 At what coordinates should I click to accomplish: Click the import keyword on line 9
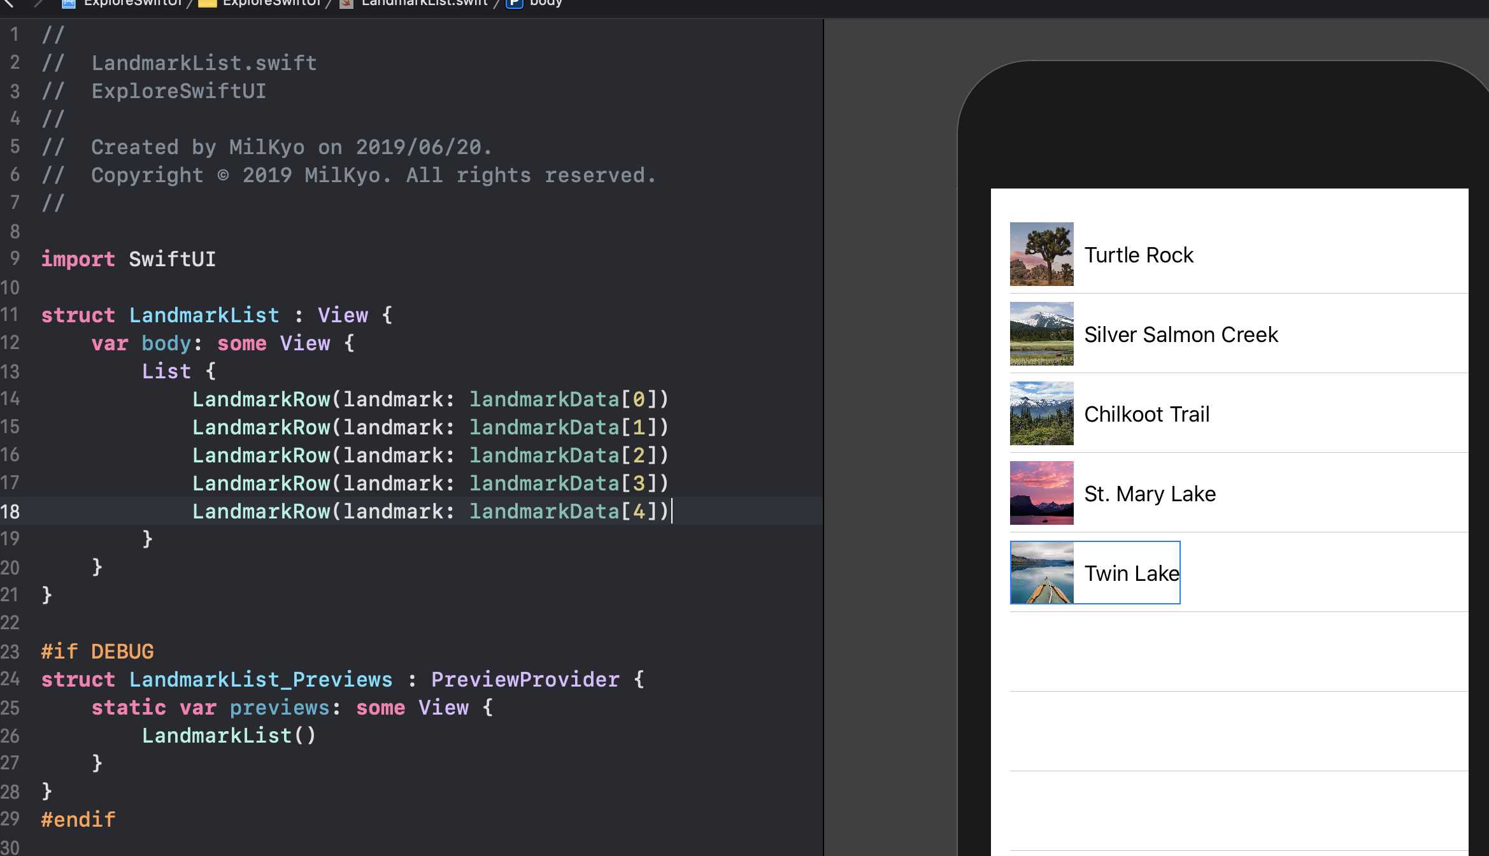[78, 259]
